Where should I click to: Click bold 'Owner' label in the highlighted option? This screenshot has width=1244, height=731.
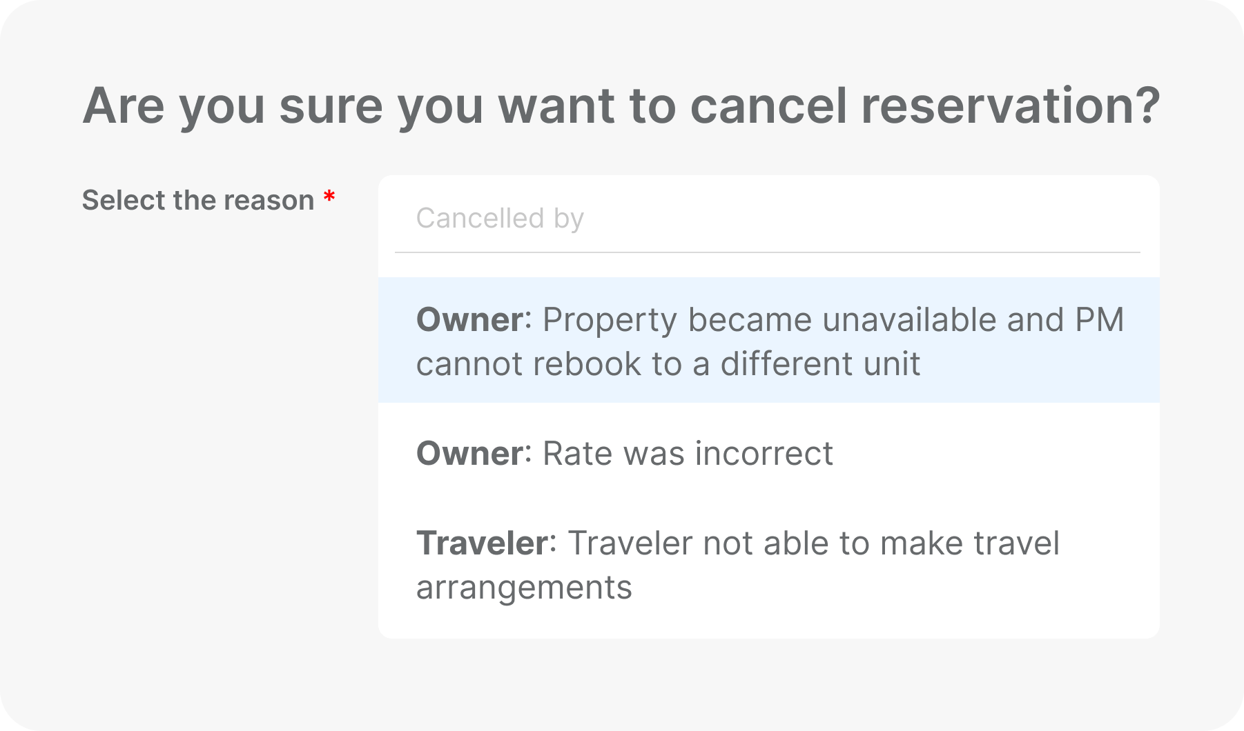(469, 320)
